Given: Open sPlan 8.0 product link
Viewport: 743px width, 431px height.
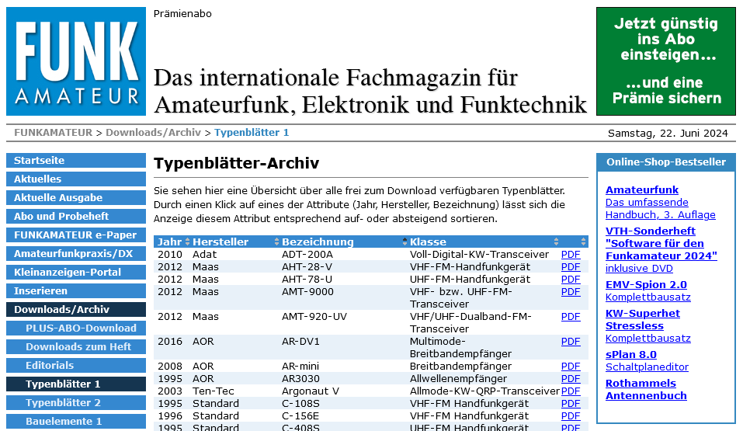Looking at the screenshot, I should coord(630,355).
